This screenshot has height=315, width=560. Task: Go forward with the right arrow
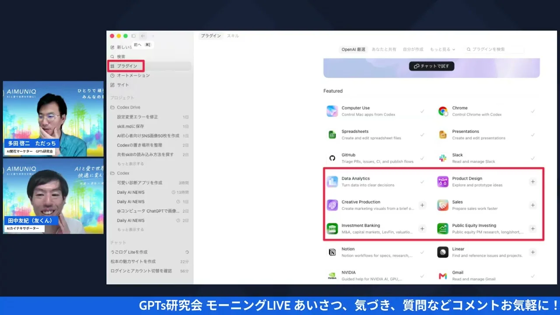point(153,36)
